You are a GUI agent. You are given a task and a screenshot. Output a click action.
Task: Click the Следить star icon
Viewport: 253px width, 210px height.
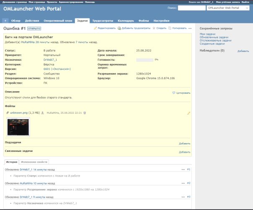pyautogui.click(x=154, y=28)
